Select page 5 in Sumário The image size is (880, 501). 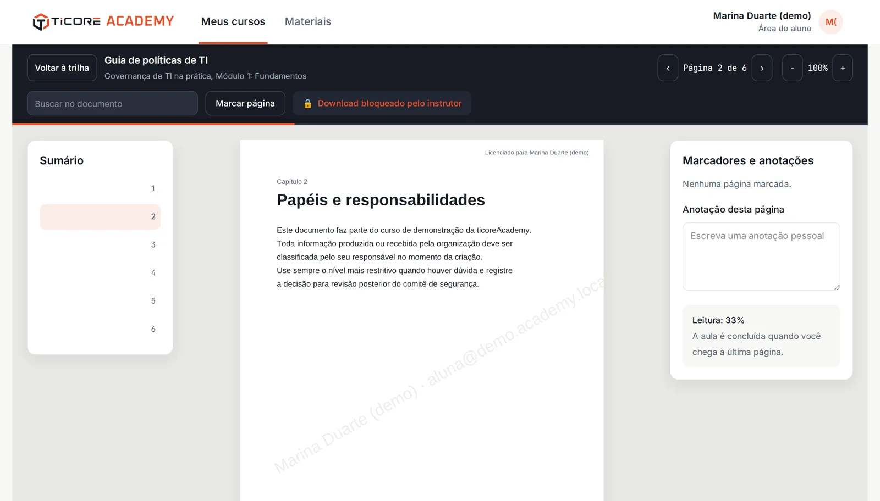point(100,300)
